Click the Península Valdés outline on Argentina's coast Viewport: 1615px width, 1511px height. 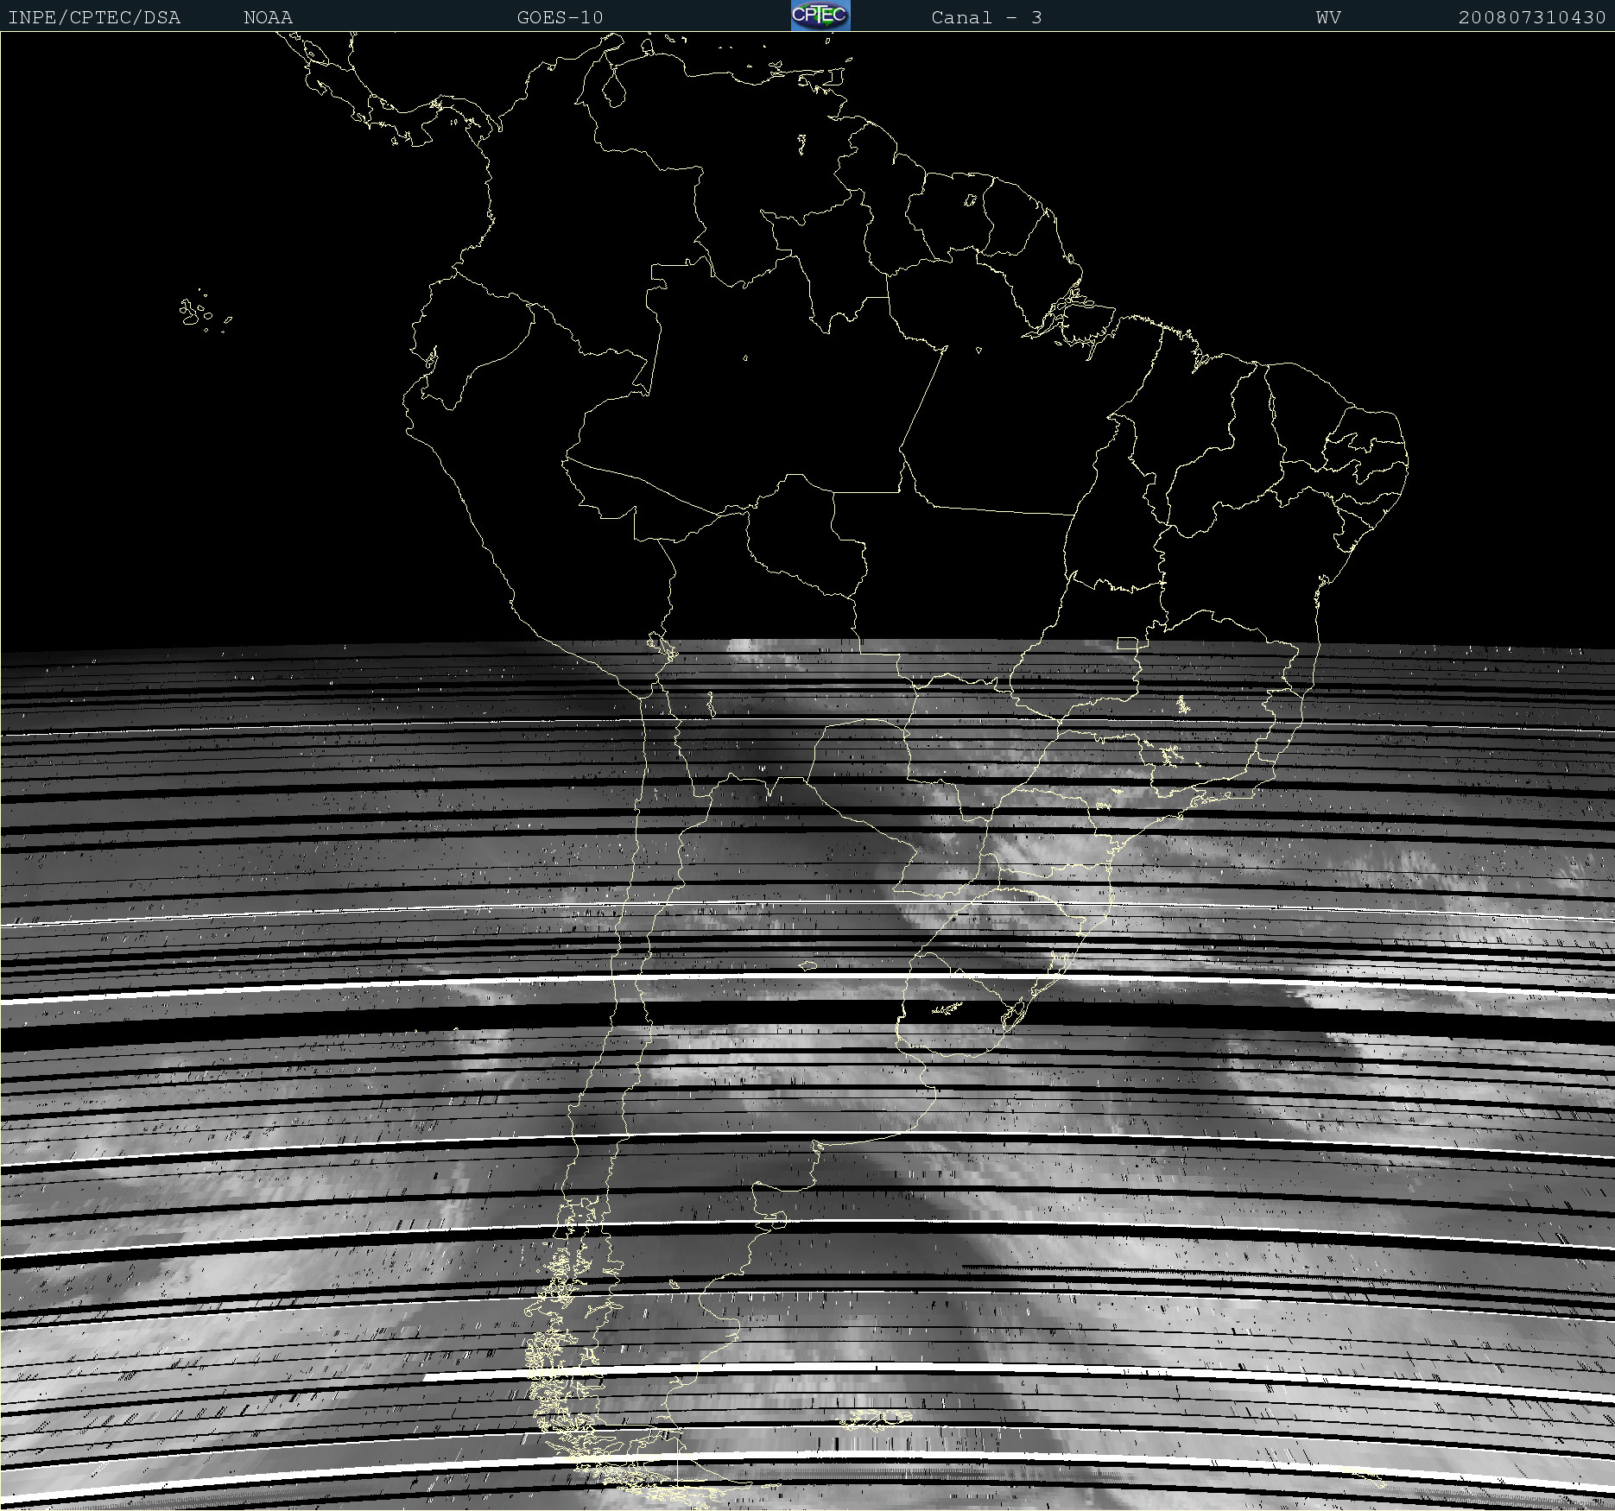[x=777, y=1220]
